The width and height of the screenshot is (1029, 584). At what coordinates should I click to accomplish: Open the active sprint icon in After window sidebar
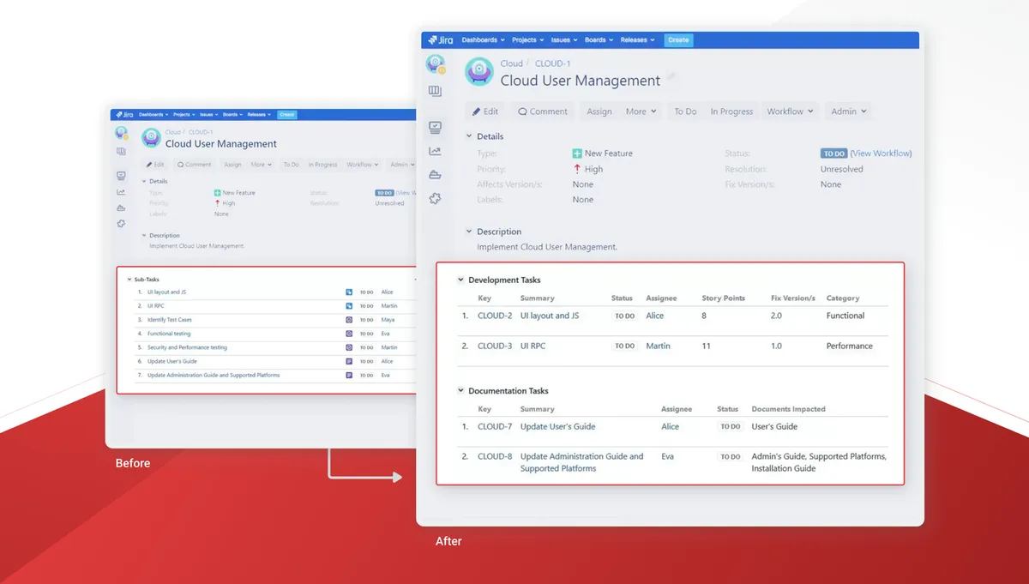pos(436,127)
